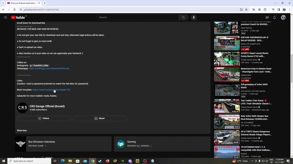Viewport: 293px width, 164px height.
Task: Browse game Bus Simulator Indonesia
Action: tap(37, 146)
